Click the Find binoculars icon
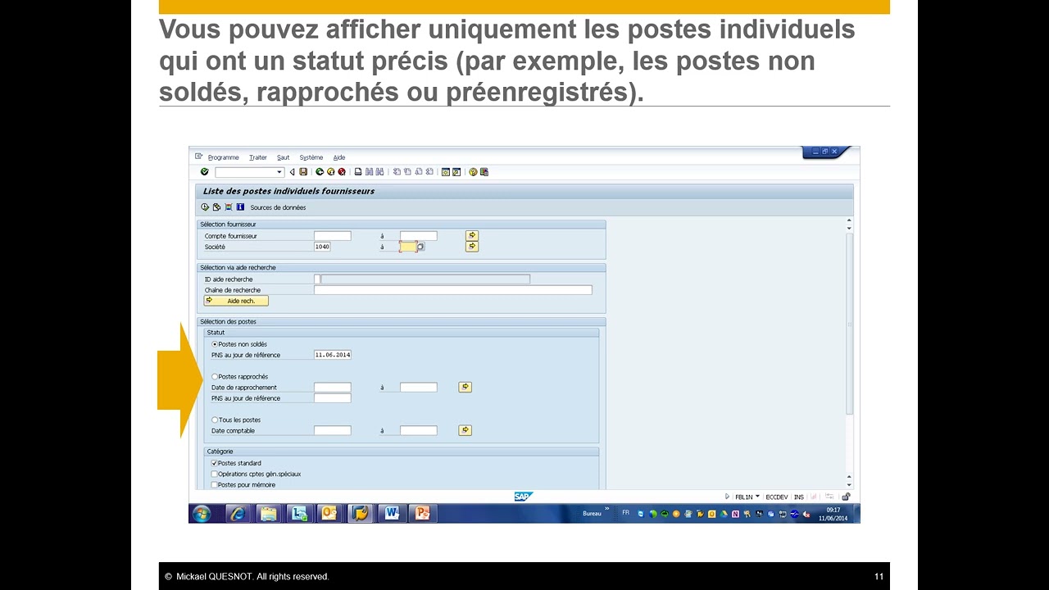The image size is (1049, 590). click(x=369, y=172)
